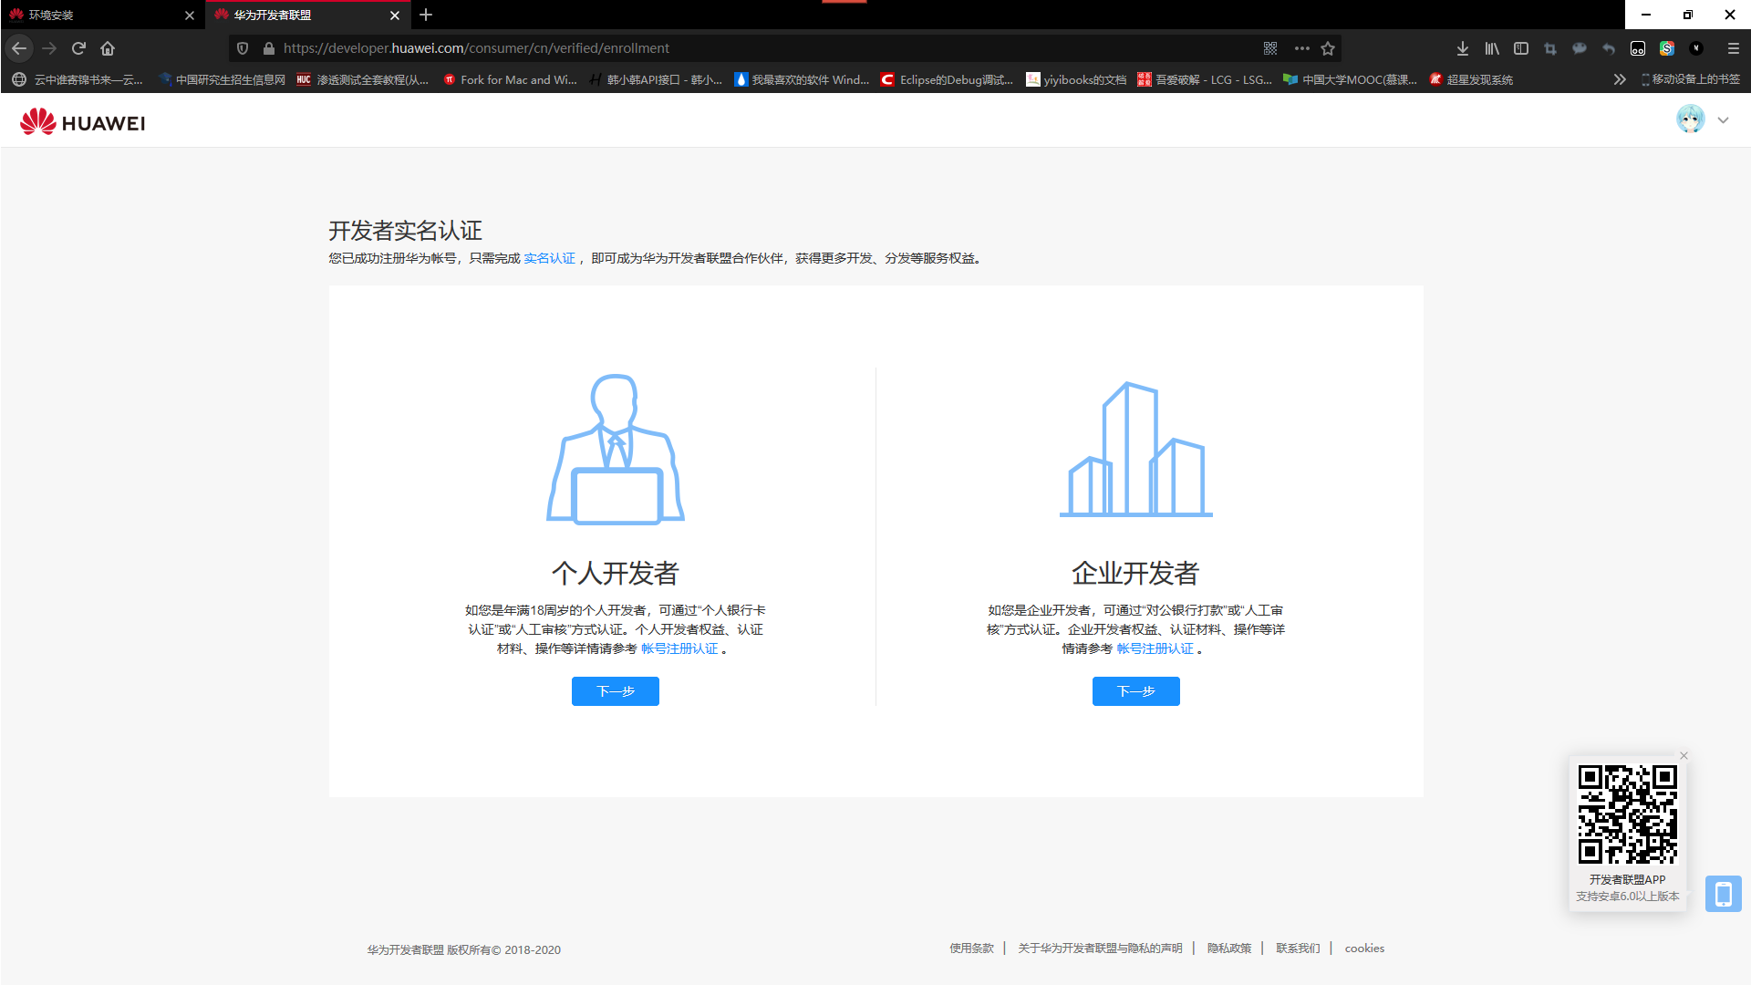Image resolution: width=1751 pixels, height=985 pixels.
Task: Open the Library icon in toolbar
Action: [1492, 48]
